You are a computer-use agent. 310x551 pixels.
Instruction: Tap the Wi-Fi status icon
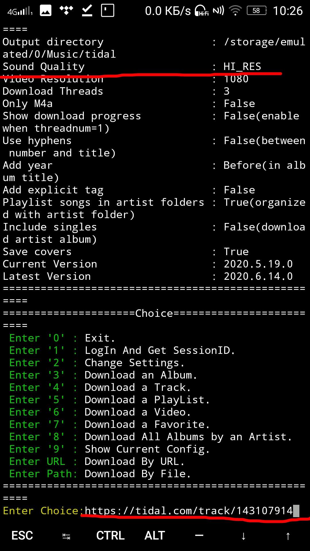coord(235,10)
